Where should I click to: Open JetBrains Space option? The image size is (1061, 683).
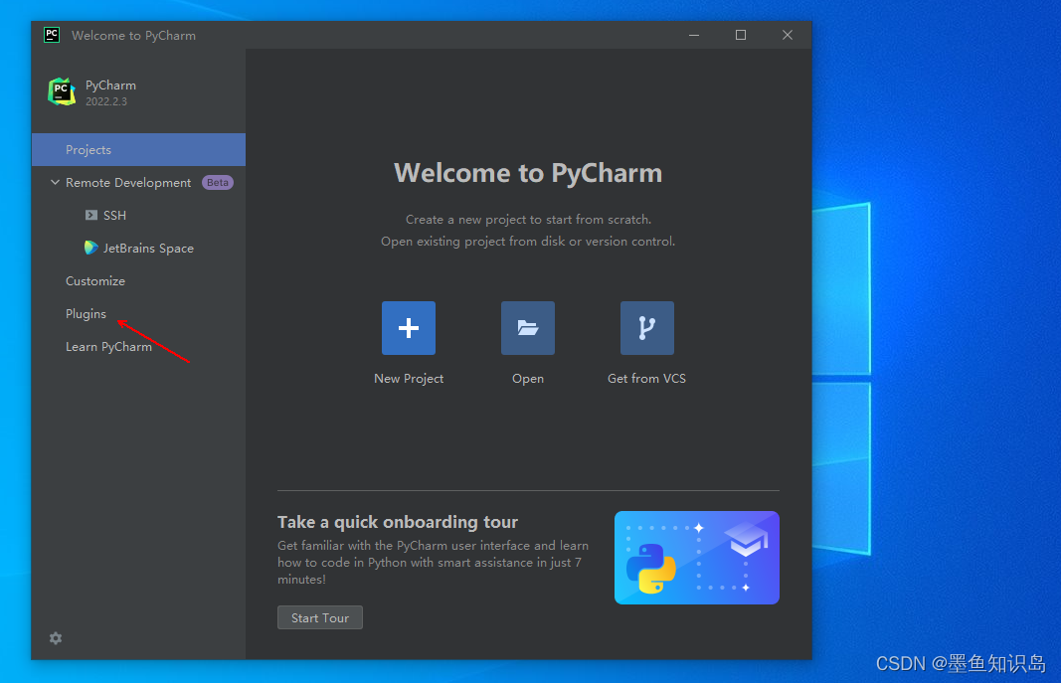point(148,249)
